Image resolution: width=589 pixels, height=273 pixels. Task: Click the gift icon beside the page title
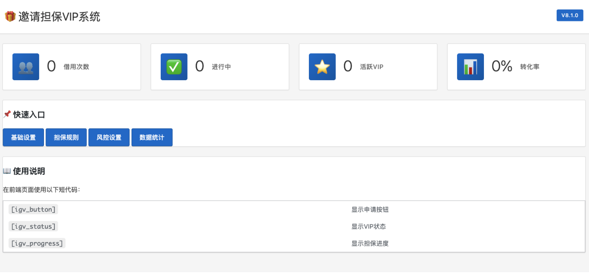[x=10, y=17]
